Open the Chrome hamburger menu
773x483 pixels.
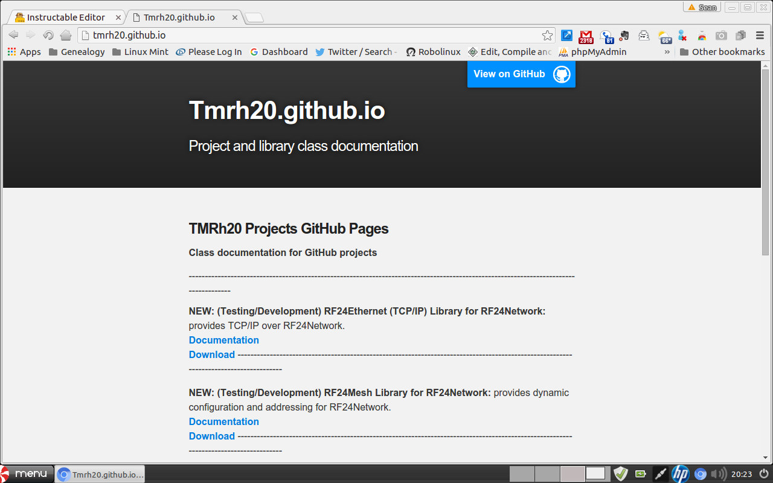coord(760,35)
